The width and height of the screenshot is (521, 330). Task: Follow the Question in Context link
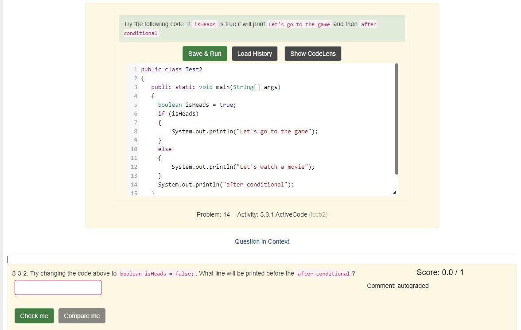coord(262,241)
